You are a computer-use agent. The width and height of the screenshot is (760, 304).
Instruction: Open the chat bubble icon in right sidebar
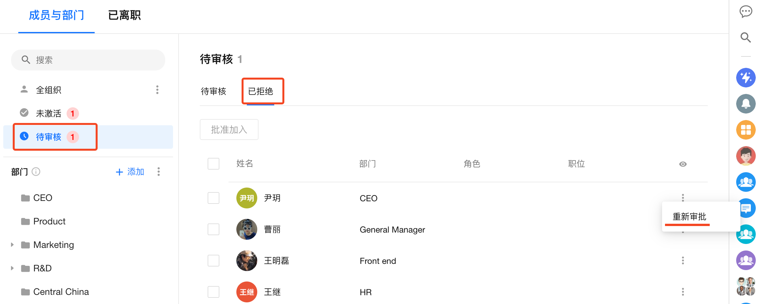(746, 12)
